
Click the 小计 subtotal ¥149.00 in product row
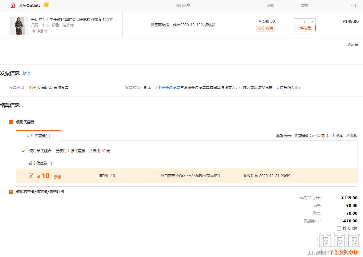(x=350, y=21)
